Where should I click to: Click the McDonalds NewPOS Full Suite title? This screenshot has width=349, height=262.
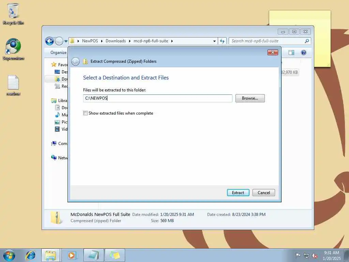[x=100, y=214]
